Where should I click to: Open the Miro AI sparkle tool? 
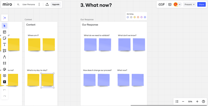pyautogui.click(x=4, y=18)
